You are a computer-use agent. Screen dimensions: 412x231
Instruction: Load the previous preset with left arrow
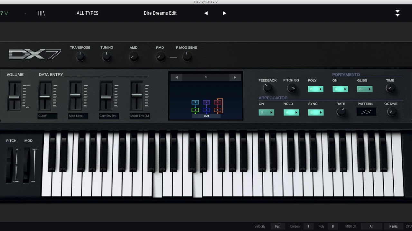point(206,13)
